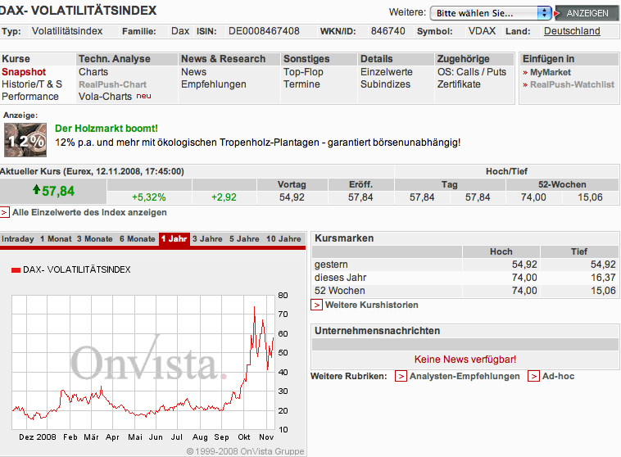
Task: Click the arrow icon beside Weitere Kurshistorien
Action: [316, 305]
